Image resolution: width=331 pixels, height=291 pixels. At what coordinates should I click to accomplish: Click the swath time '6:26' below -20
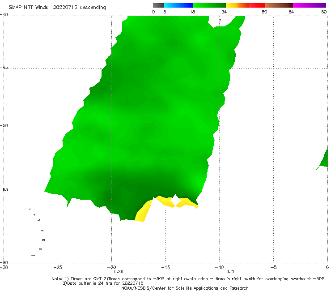119,272
